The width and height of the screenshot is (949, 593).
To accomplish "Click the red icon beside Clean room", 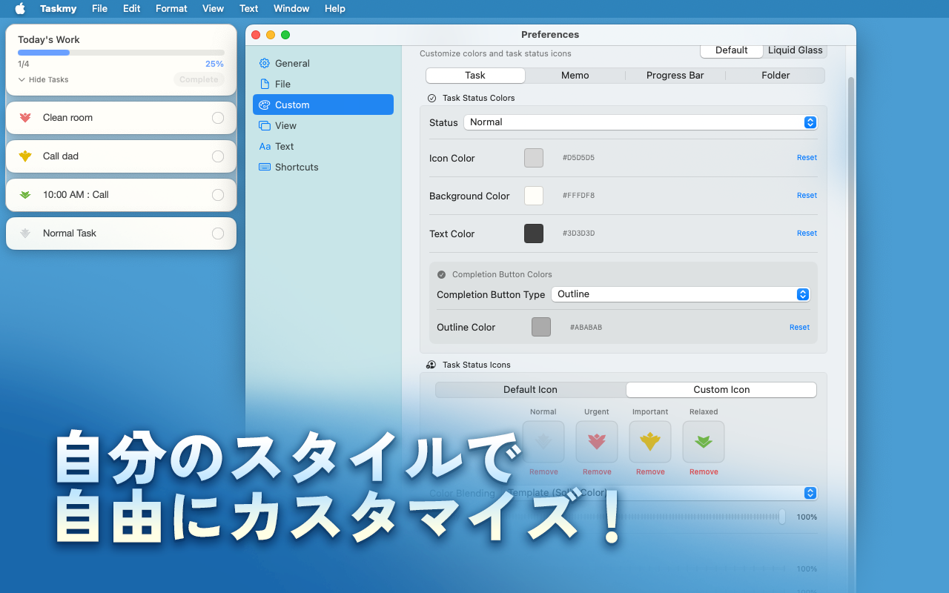I will pos(25,118).
